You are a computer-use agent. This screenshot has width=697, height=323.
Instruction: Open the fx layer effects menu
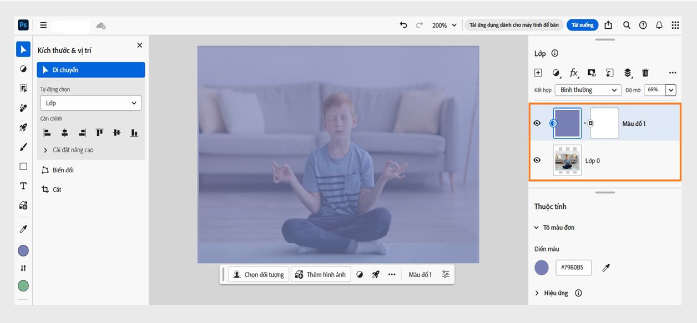[x=574, y=73]
